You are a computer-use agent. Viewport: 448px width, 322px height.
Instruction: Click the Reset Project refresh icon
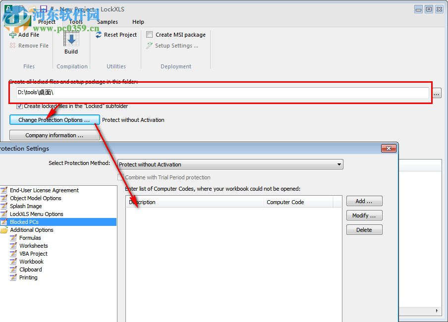pos(99,35)
